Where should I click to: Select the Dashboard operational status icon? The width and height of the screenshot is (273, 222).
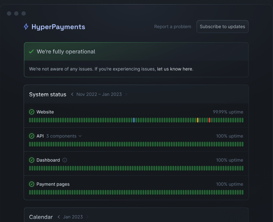(31, 160)
